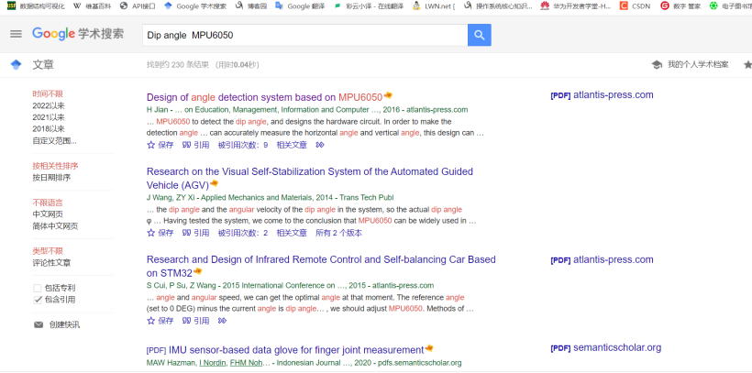The image size is (752, 373).
Task: Open author FHM Noh profile
Action: pyautogui.click(x=246, y=363)
